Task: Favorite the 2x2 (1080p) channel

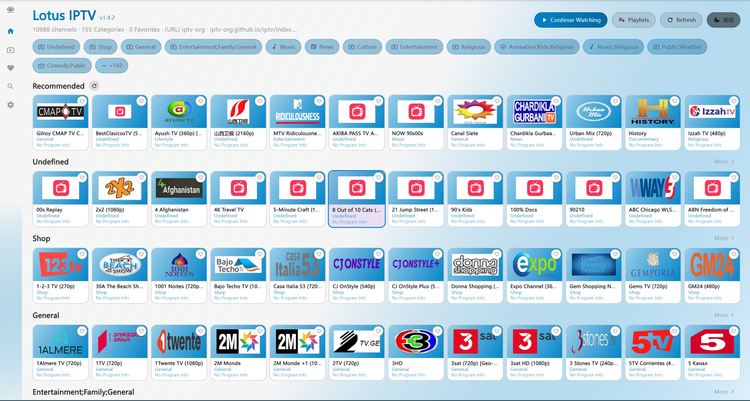Action: click(x=142, y=177)
